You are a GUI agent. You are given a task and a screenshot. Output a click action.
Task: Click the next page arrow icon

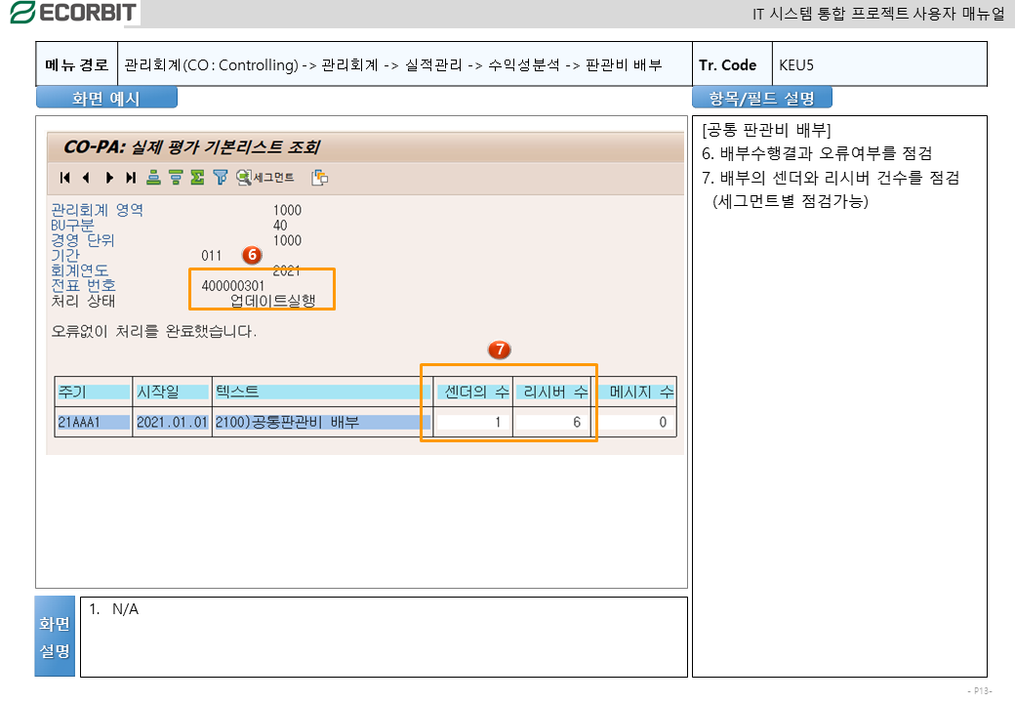[x=109, y=178]
